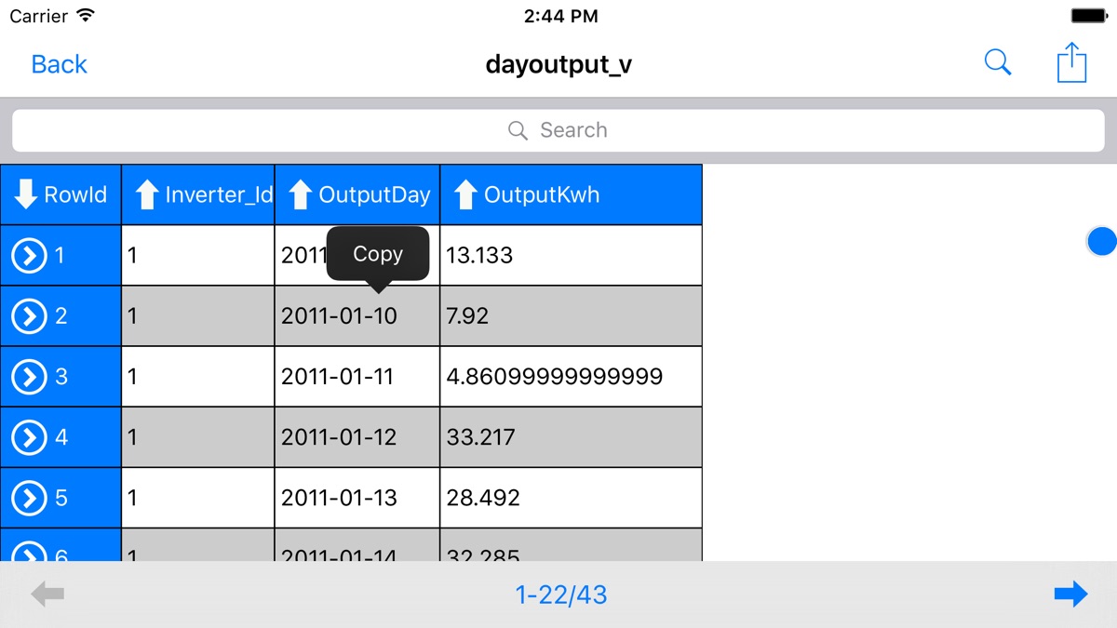Tap the Back button
This screenshot has width=1117, height=628.
(59, 64)
